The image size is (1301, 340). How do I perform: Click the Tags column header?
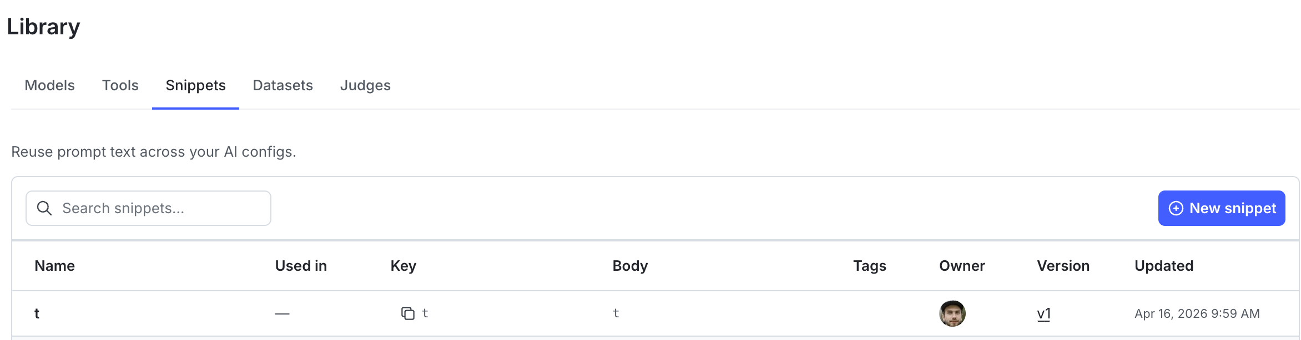coord(869,266)
